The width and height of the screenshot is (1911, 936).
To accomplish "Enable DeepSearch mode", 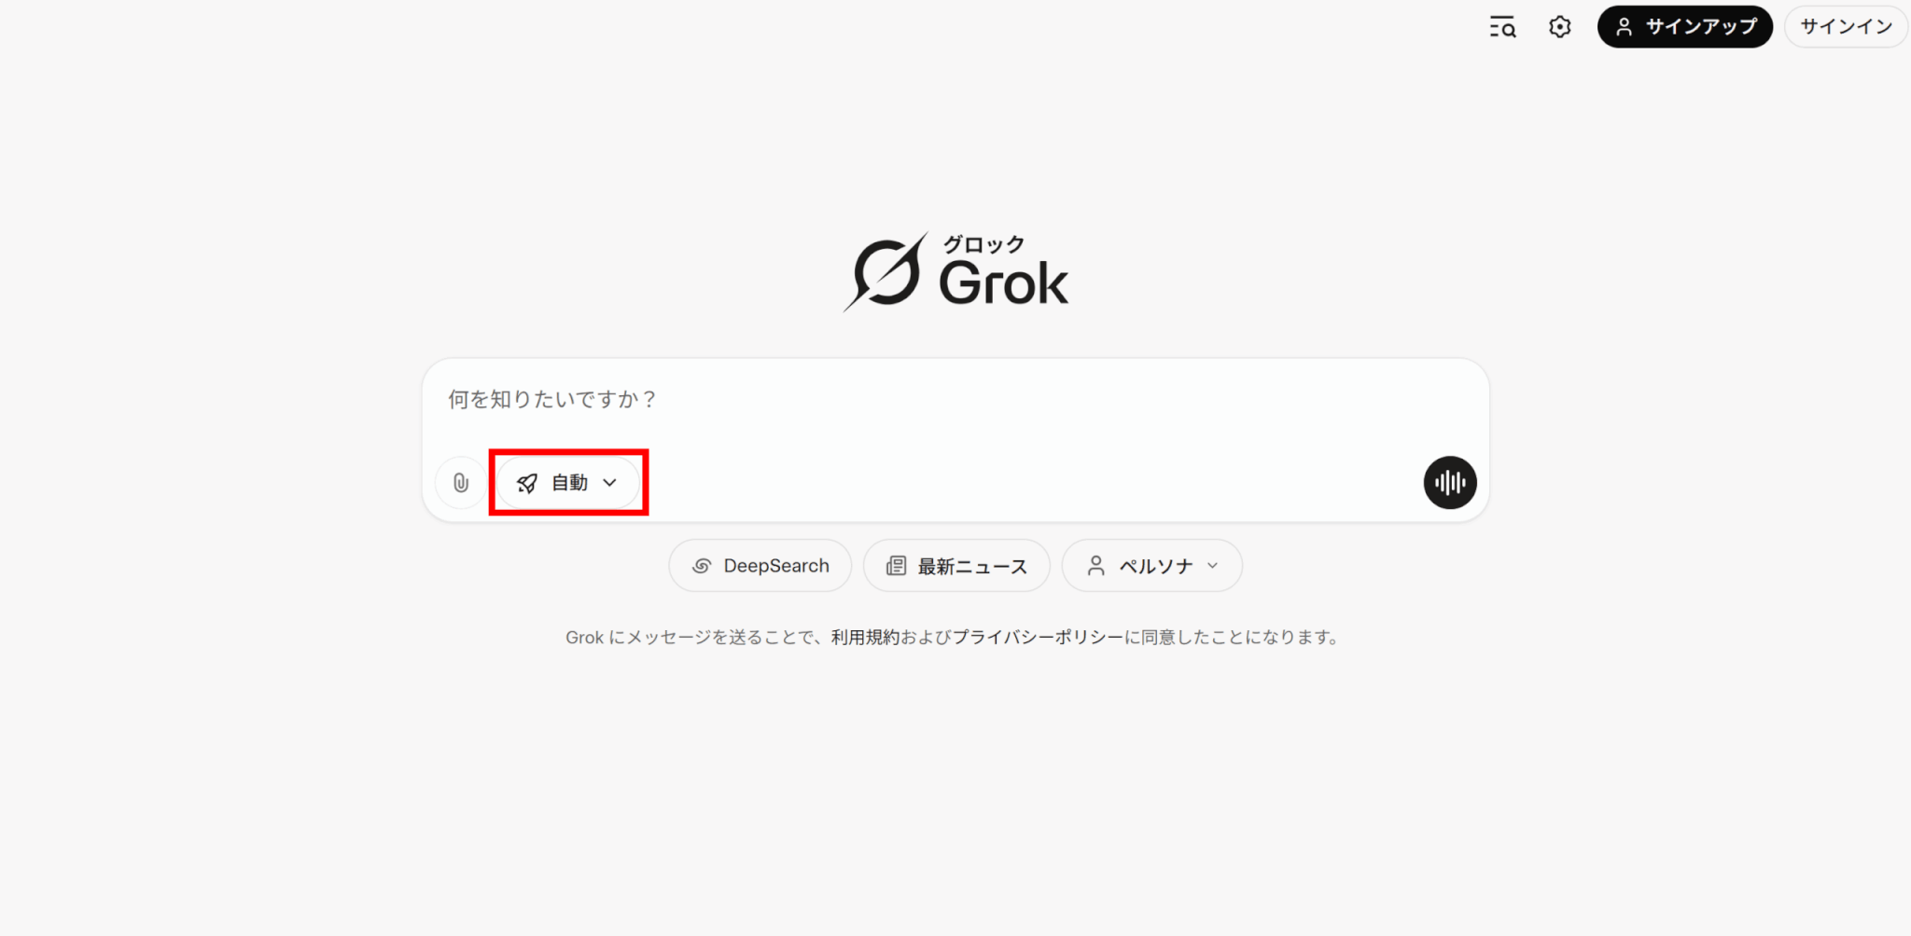I will point(760,566).
